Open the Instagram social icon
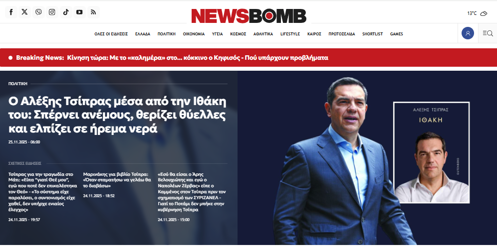The height and width of the screenshot is (246, 497). 52,12
